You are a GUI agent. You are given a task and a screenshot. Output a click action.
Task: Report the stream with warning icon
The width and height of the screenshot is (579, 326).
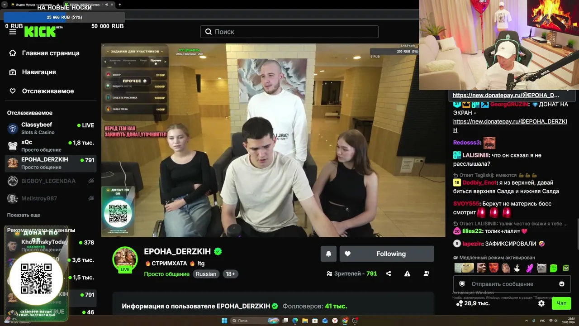coord(407,273)
